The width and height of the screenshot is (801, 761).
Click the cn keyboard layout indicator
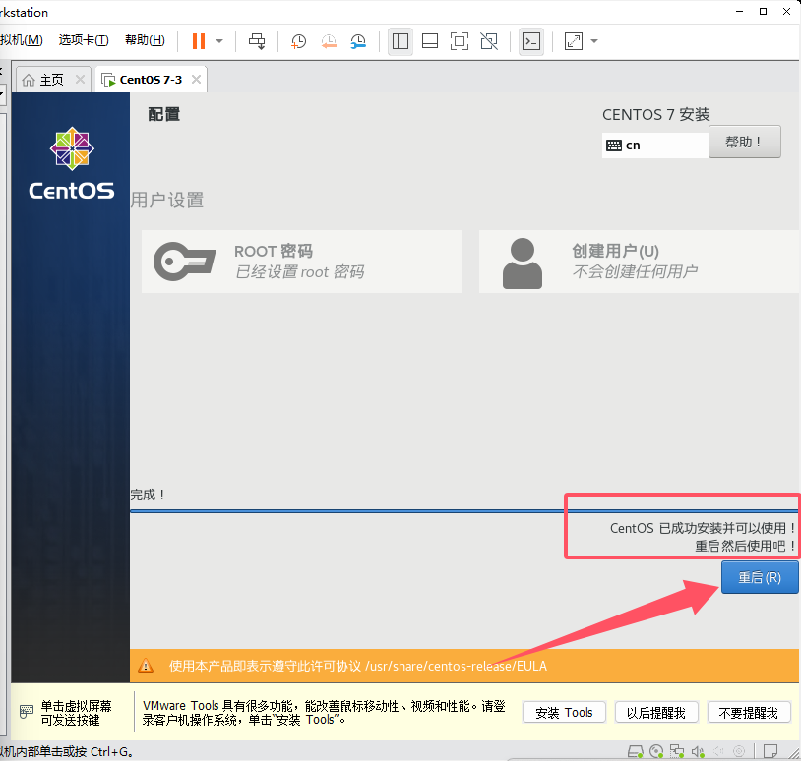click(x=655, y=146)
